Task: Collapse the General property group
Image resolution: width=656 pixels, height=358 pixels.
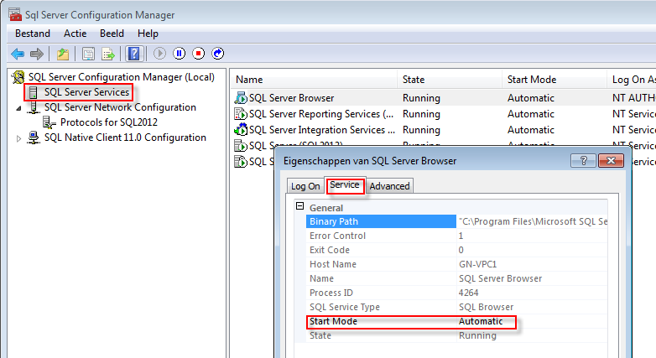Action: click(x=299, y=206)
